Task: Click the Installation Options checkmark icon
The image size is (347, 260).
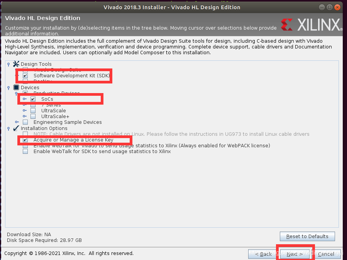Action: coord(16,128)
